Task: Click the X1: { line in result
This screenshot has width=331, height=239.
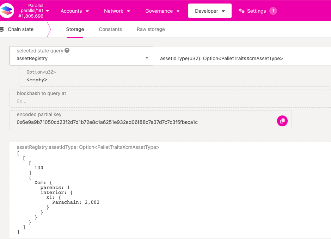Action: (x=54, y=197)
